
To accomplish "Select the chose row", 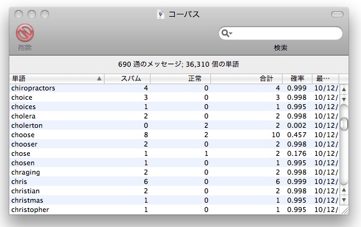I will 174,153.
